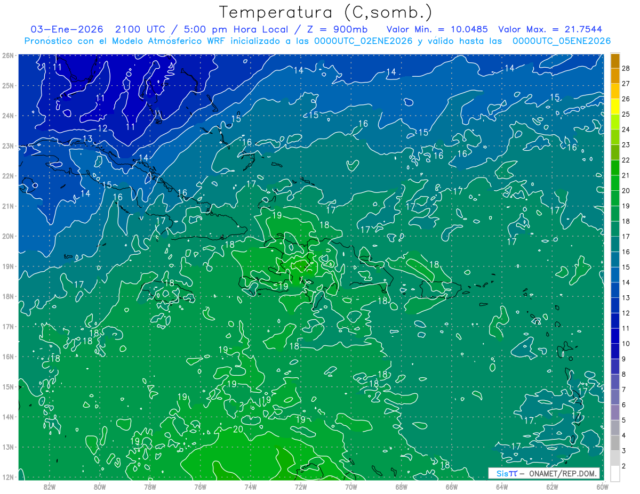The image size is (640, 494).
Task: Click the initialization time "0000UTC_02ENE2026"
Action: click(363, 41)
